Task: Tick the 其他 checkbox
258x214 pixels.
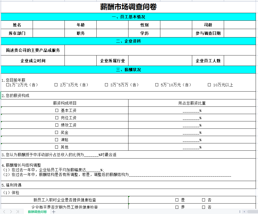Action: click(x=57, y=147)
